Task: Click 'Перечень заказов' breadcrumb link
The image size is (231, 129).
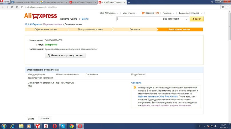Action: click(x=52, y=24)
